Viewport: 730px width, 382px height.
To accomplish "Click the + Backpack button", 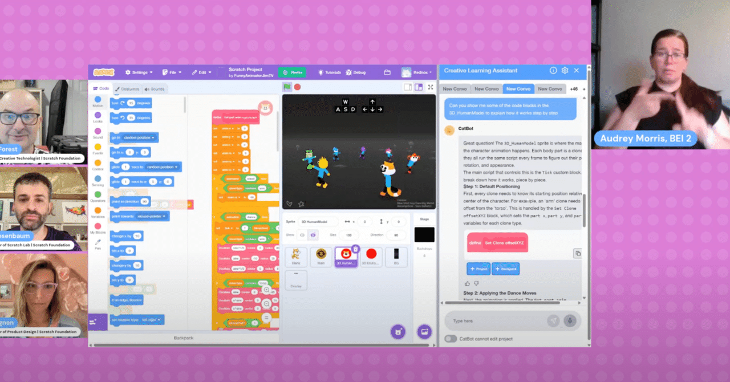I will (505, 268).
